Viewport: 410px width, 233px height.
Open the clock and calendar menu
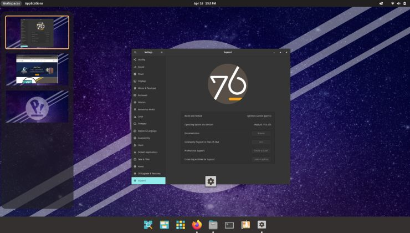point(205,3)
